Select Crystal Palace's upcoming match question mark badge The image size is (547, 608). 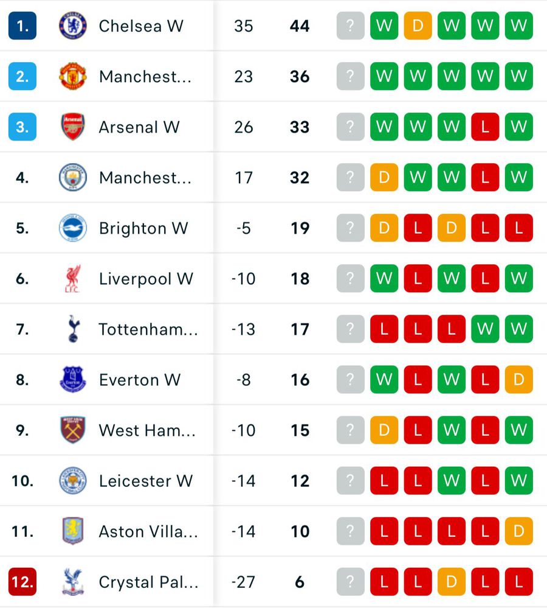click(350, 582)
